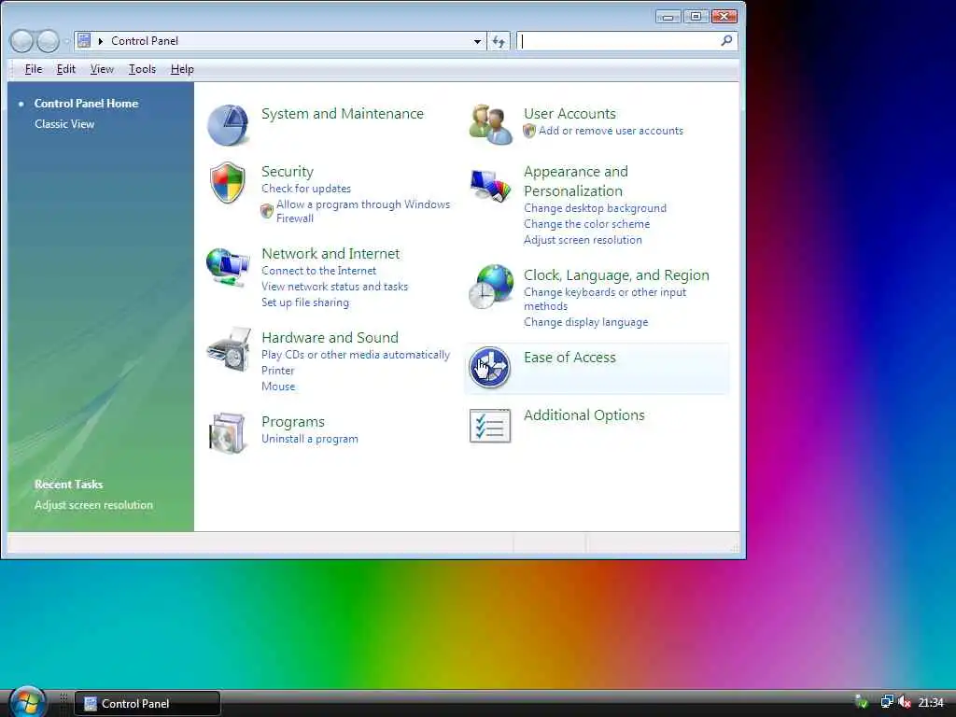Click the Programs box icon
This screenshot has height=717, width=956.
[x=228, y=433]
